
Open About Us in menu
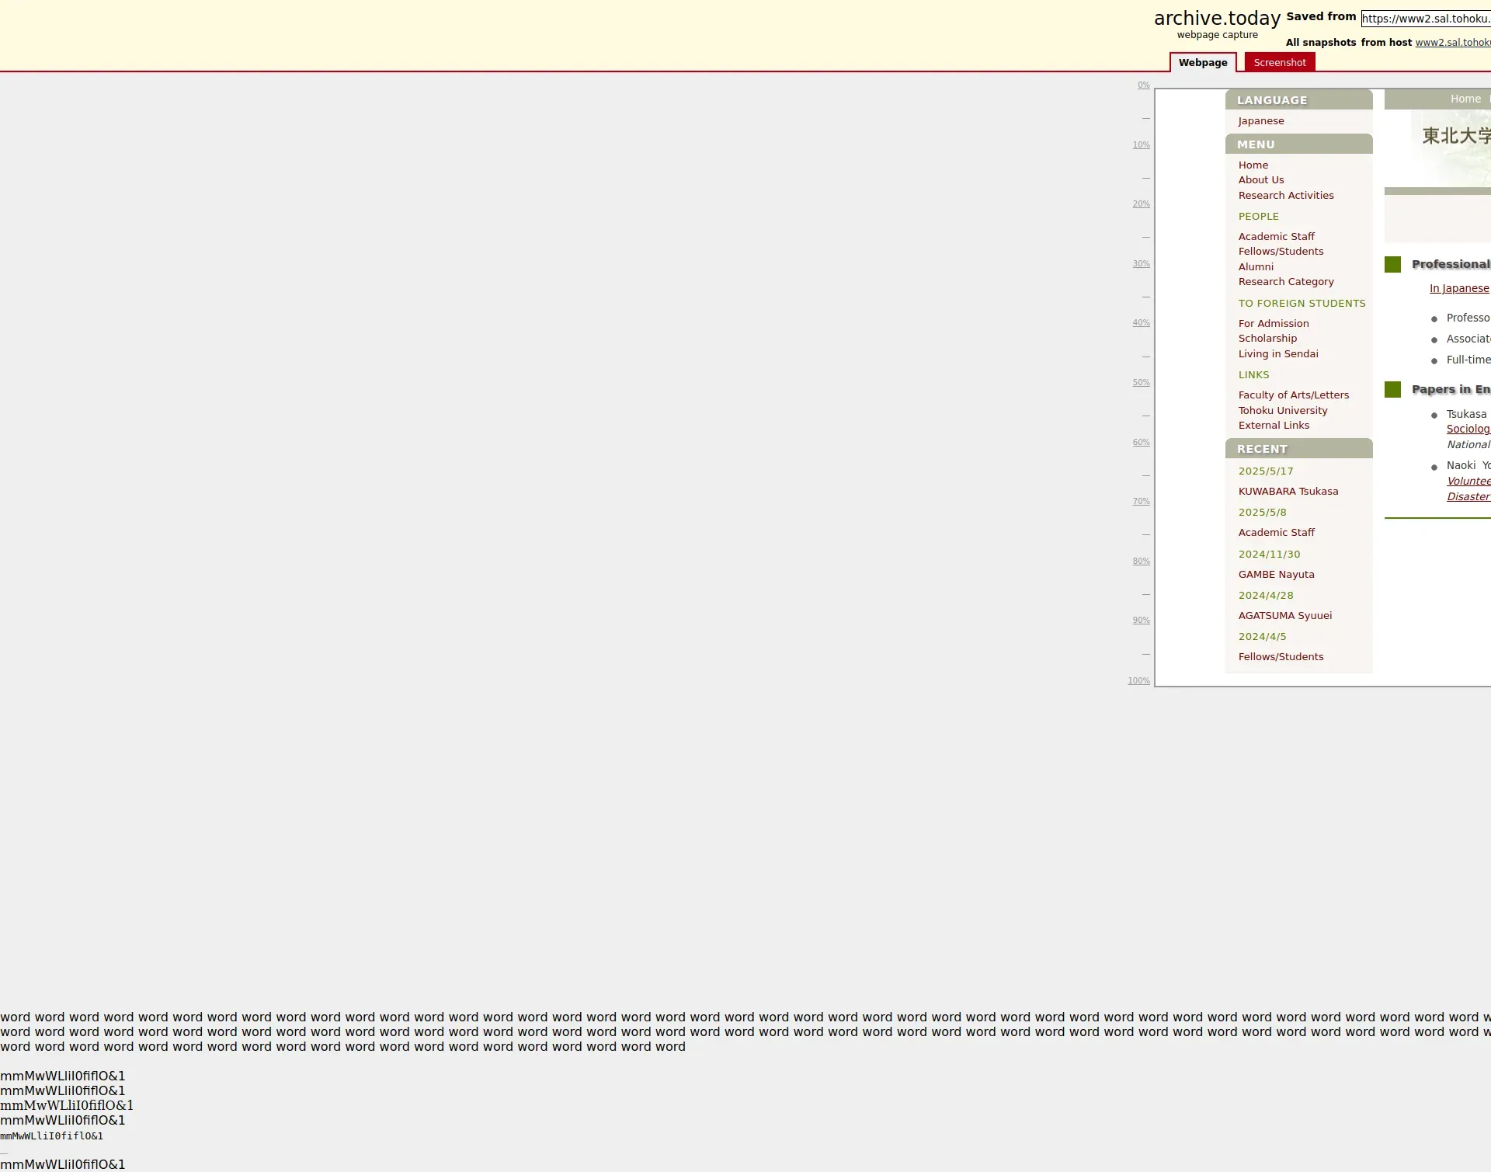[x=1260, y=180]
